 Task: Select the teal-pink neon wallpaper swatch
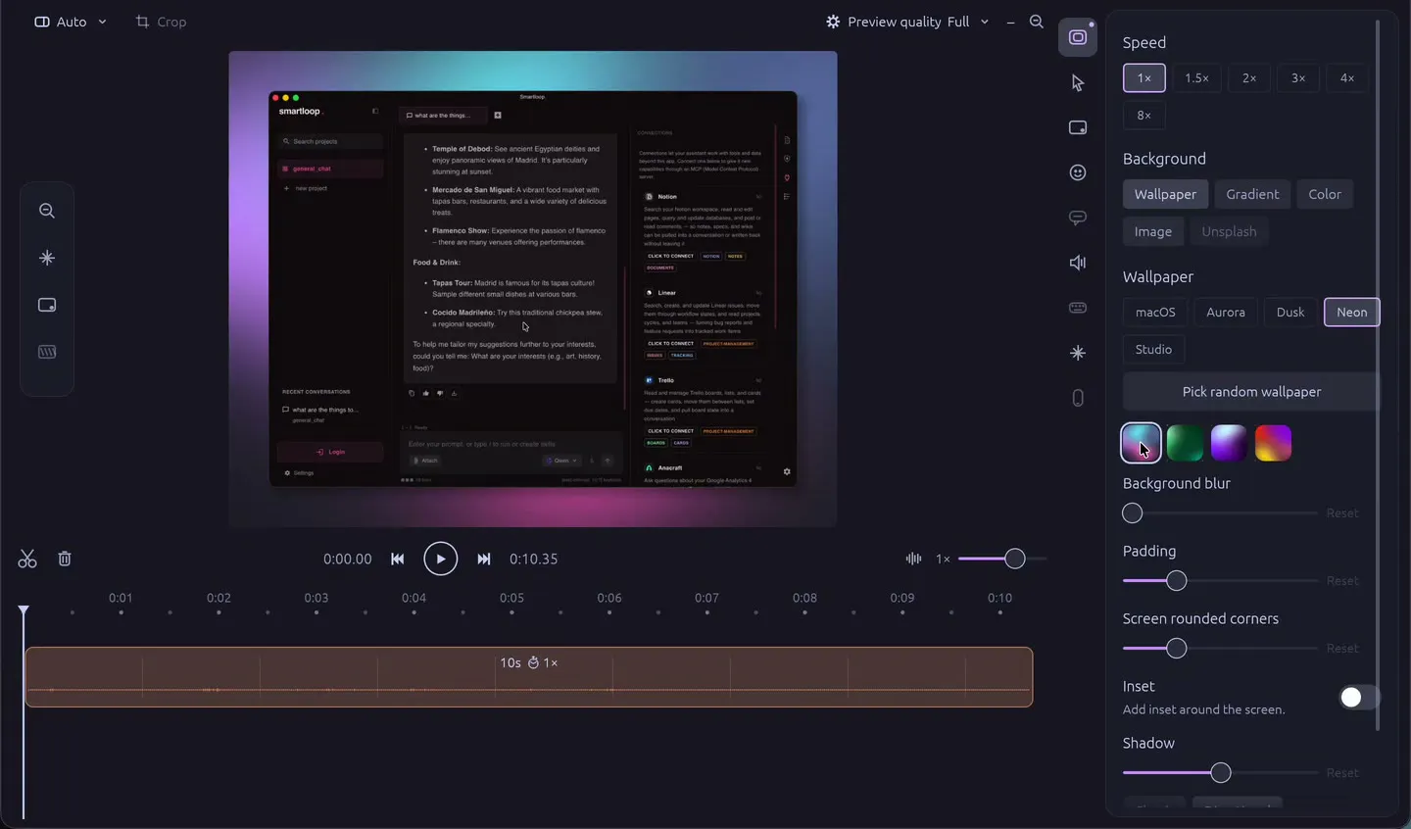1142,443
